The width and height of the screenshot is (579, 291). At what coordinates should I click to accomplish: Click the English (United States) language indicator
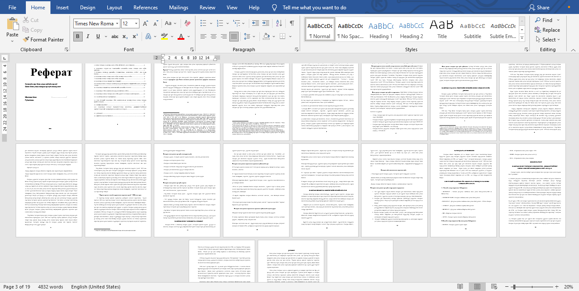96,287
